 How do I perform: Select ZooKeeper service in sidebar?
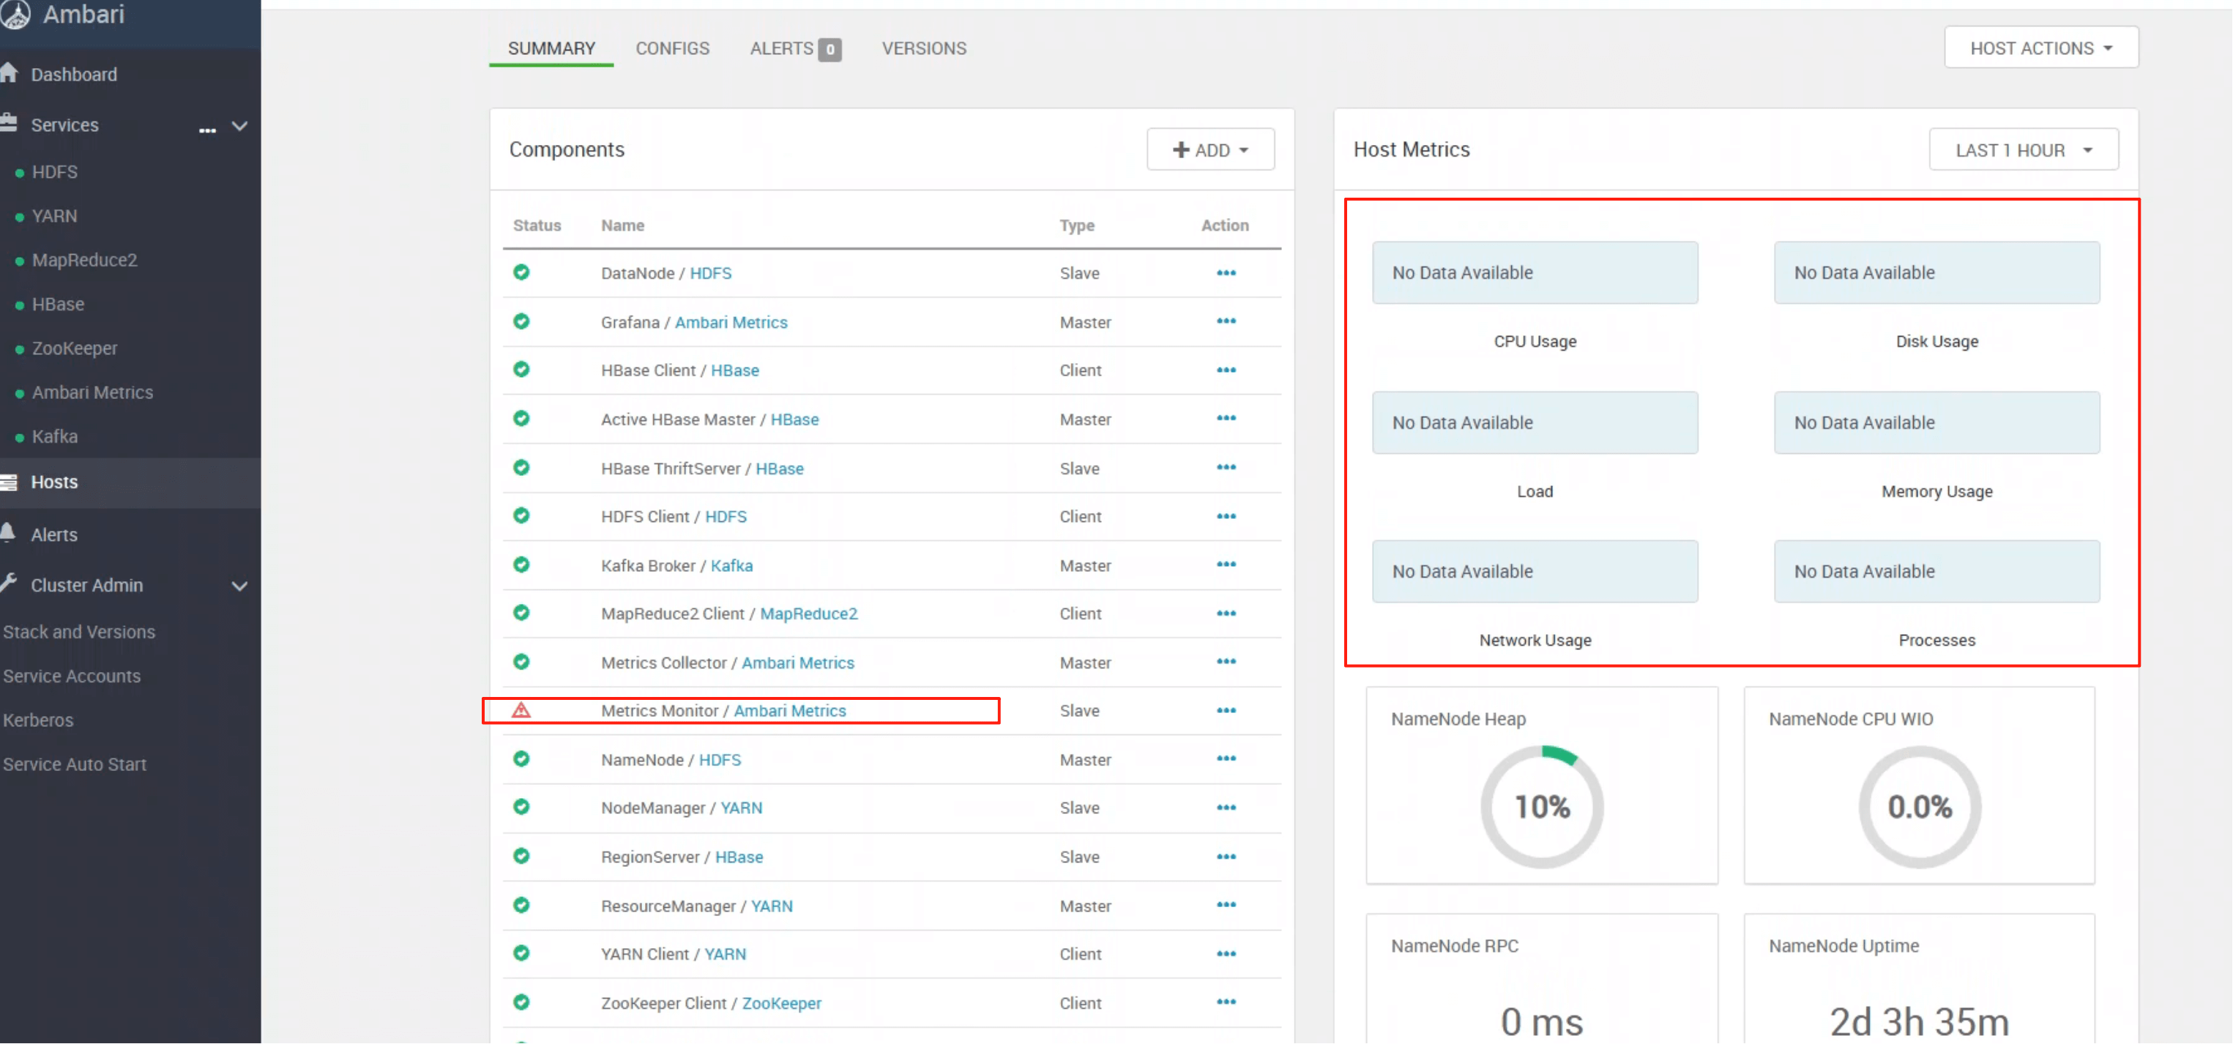(x=75, y=348)
